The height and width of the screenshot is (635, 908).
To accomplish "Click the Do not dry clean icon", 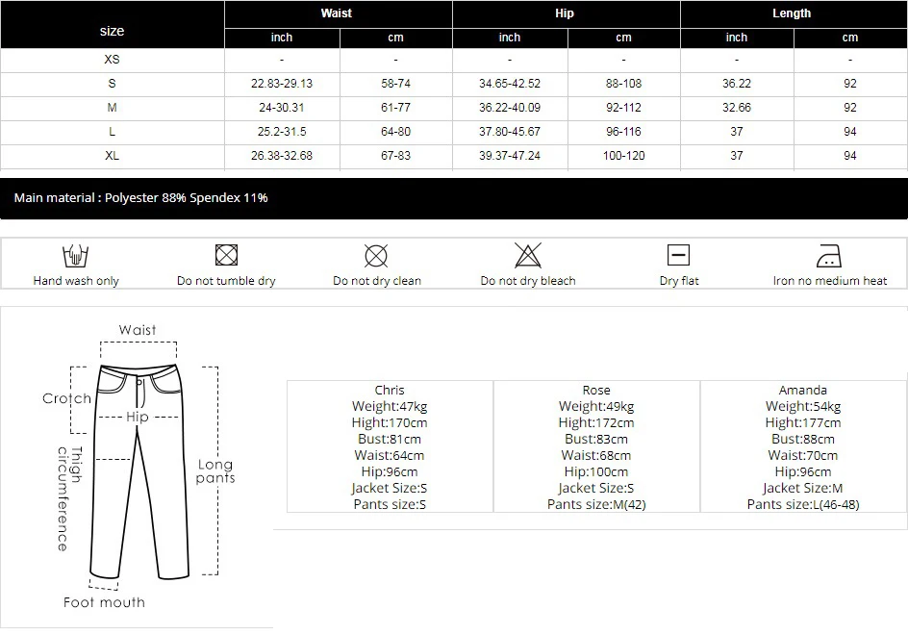I will pos(376,256).
